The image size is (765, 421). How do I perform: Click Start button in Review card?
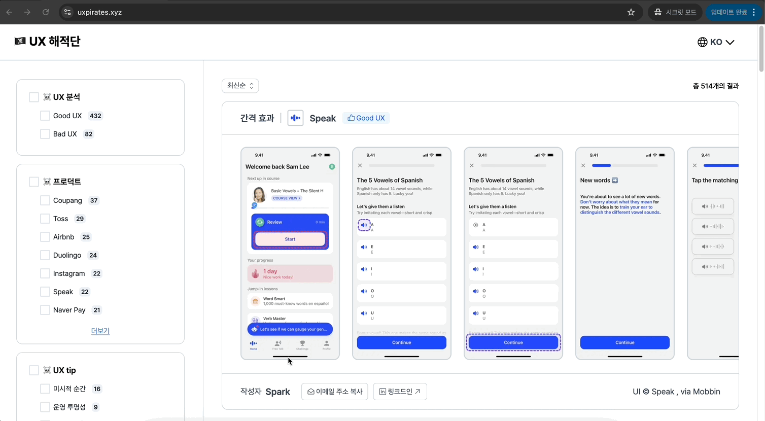(290, 239)
